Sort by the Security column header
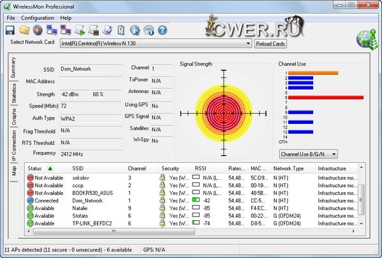This screenshot has height=258, width=382. tap(175, 169)
